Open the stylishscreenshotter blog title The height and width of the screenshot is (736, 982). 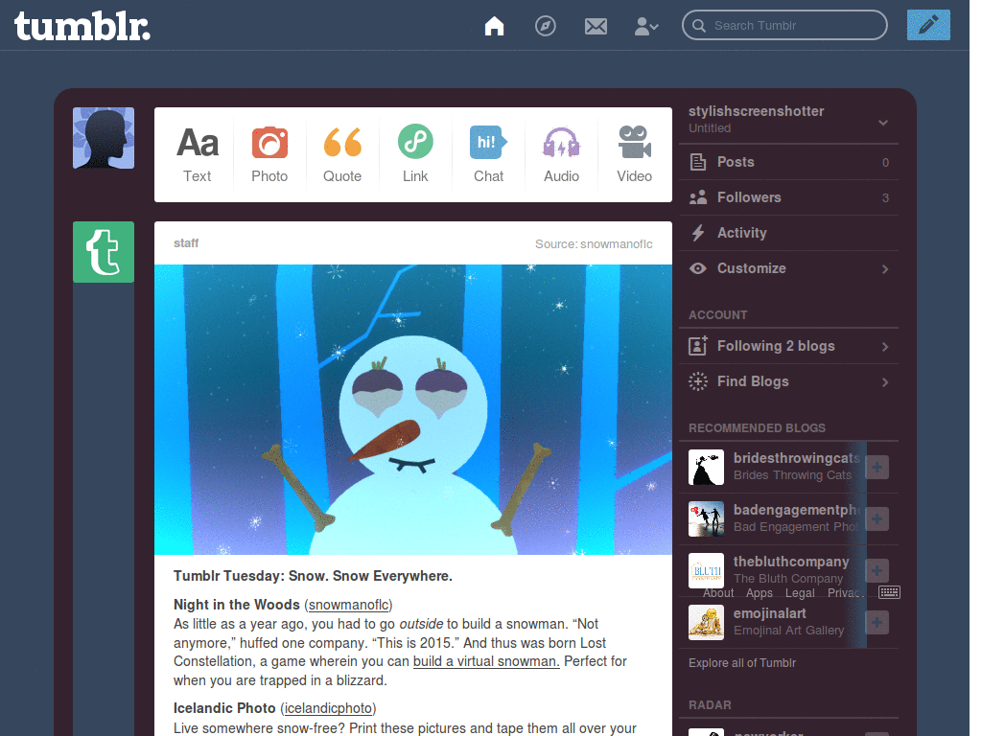(756, 111)
